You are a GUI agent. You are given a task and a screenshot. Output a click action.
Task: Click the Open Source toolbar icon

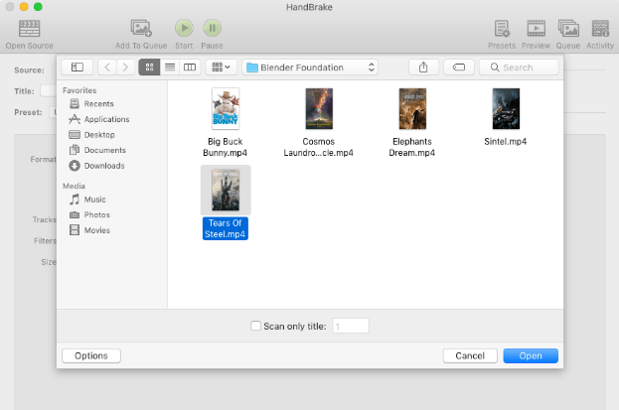click(30, 29)
